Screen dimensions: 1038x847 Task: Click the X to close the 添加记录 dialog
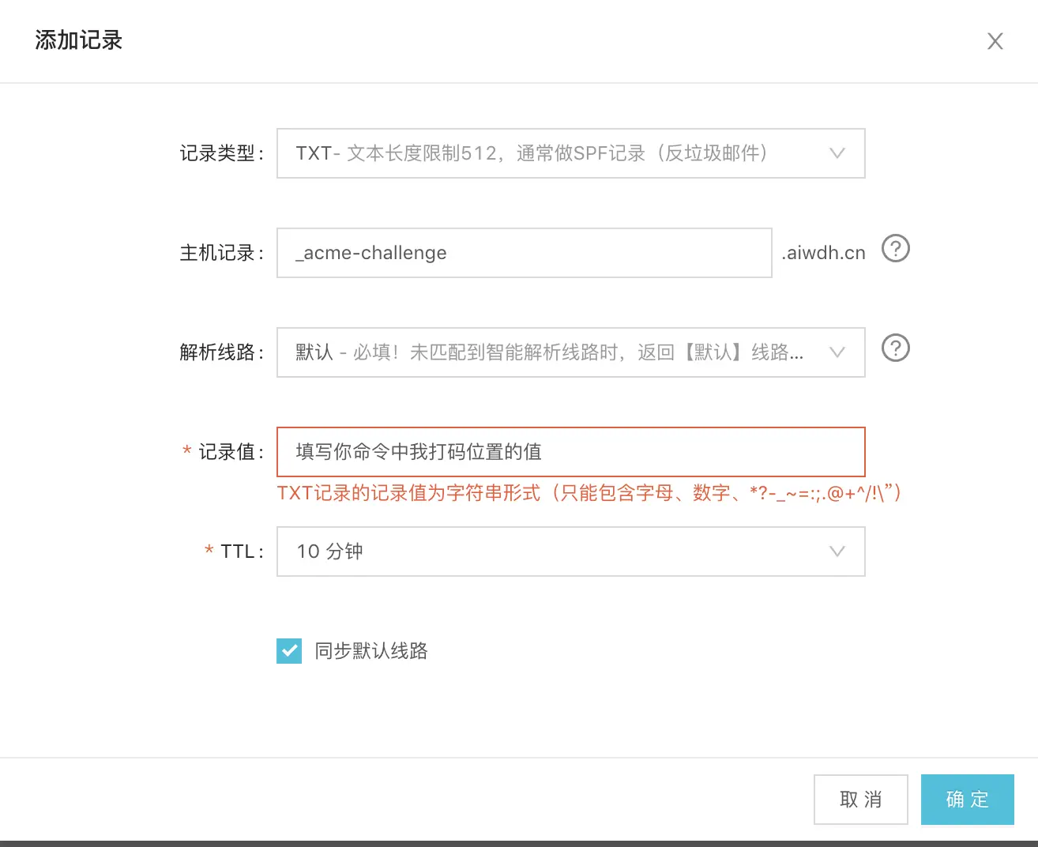[995, 41]
